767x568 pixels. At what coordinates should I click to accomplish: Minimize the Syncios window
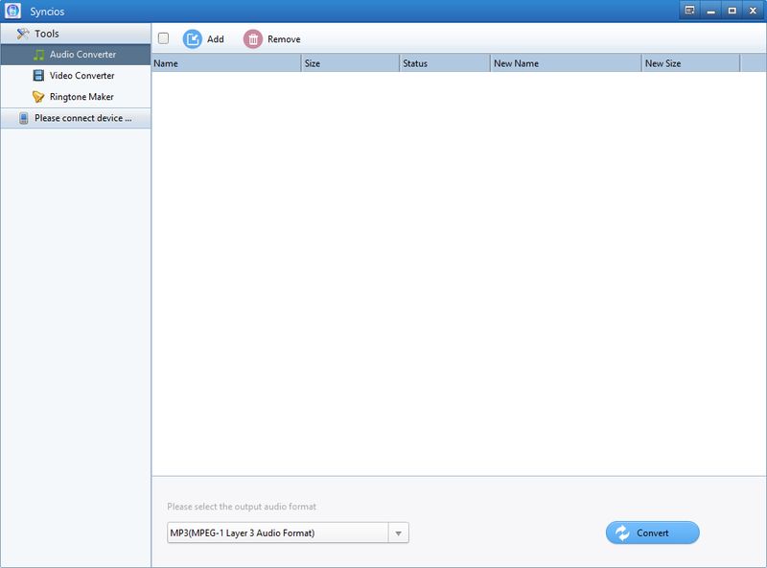tap(710, 11)
